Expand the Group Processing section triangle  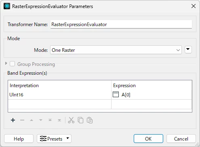pos(6,63)
